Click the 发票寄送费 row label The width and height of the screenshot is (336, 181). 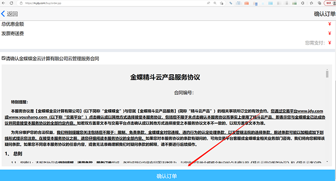click(12, 34)
